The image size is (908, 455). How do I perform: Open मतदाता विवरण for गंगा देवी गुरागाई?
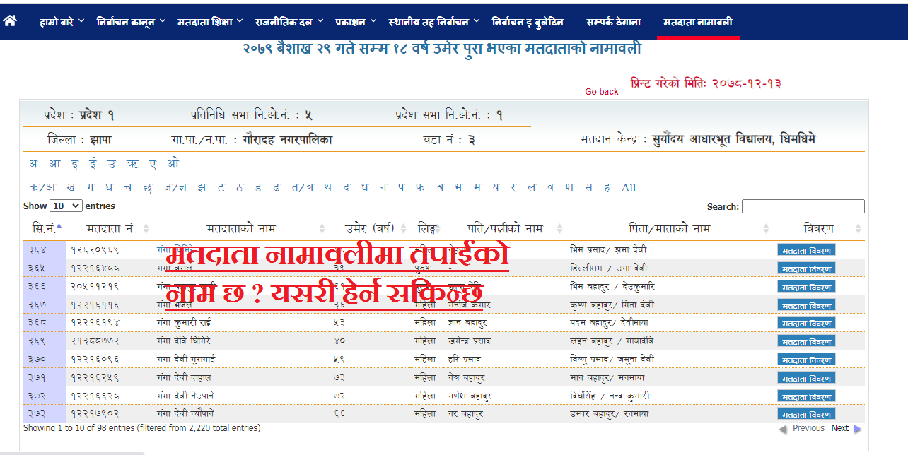coord(806,360)
